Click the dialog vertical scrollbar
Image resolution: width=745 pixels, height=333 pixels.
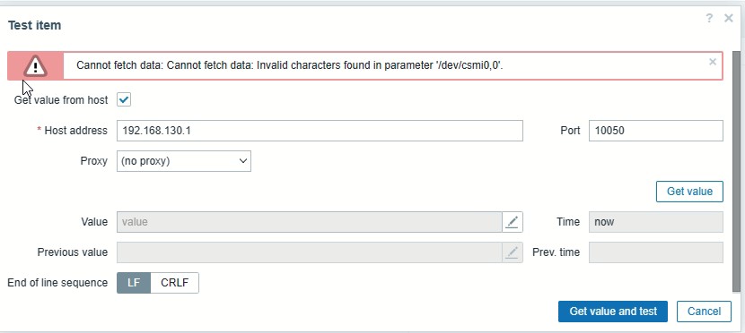[x=736, y=170]
